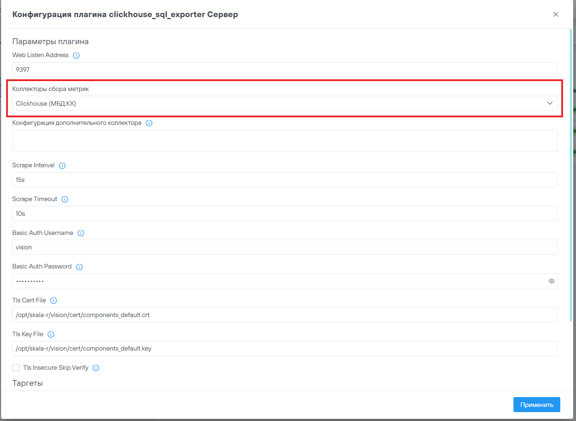The width and height of the screenshot is (576, 421).
Task: Click Tls Insecure Skip Verify info icon
Action: click(96, 368)
